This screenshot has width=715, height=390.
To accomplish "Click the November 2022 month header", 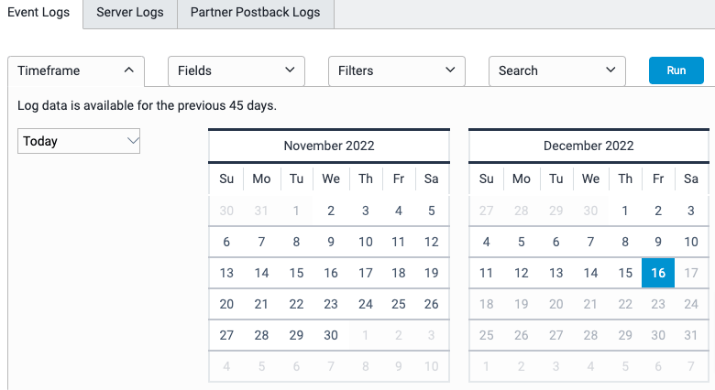I will (329, 146).
